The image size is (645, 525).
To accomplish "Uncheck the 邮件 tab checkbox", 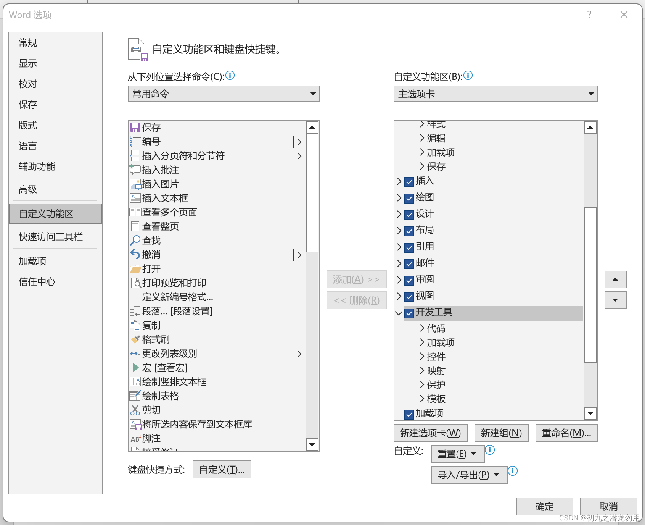I will 409,263.
